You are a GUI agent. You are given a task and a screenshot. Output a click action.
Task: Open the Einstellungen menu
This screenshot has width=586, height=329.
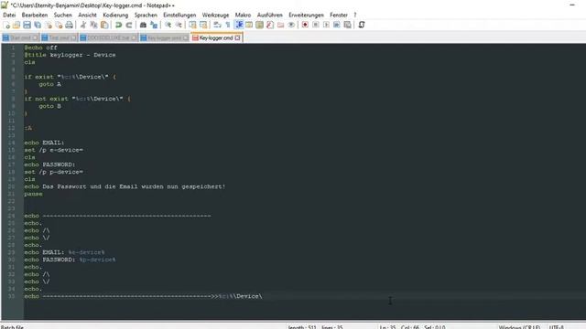pos(179,15)
